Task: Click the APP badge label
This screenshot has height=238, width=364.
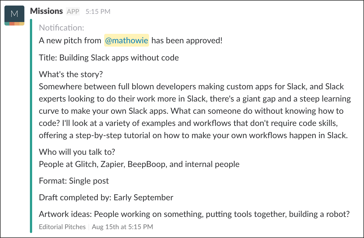Action: pos(73,12)
